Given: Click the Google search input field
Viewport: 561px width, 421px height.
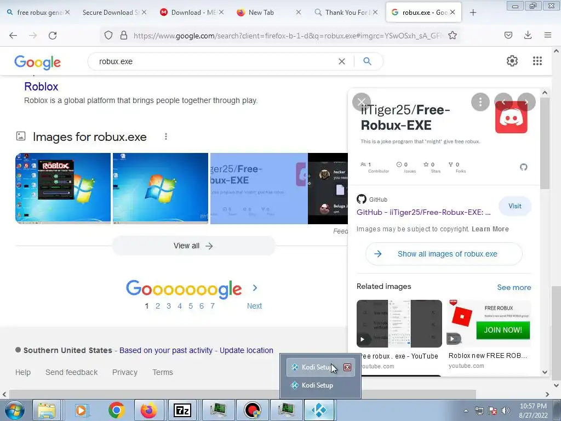Looking at the screenshot, I should click(x=215, y=61).
